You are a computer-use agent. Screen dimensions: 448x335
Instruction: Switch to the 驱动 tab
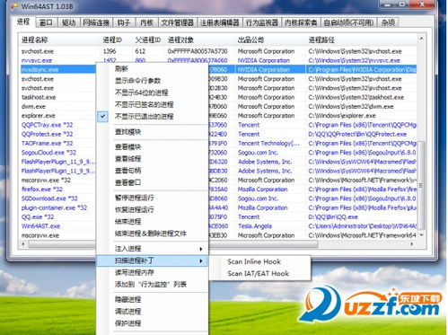pyautogui.click(x=68, y=22)
